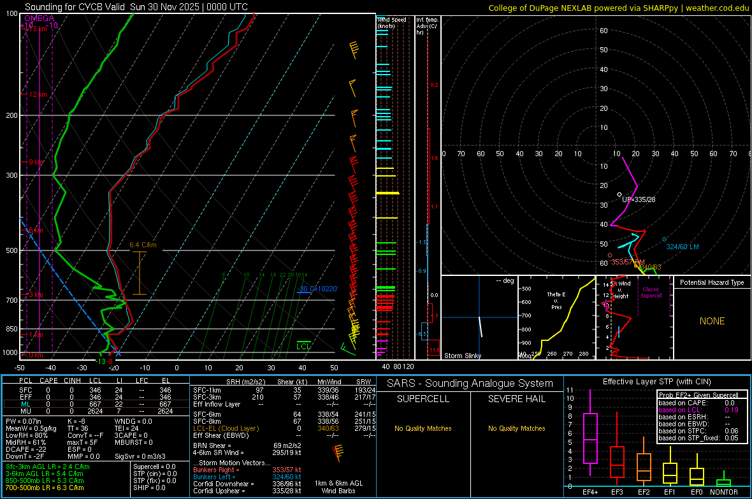Click the Storm Slinky panel label
Screen dimensions: 752x499
coord(462,356)
